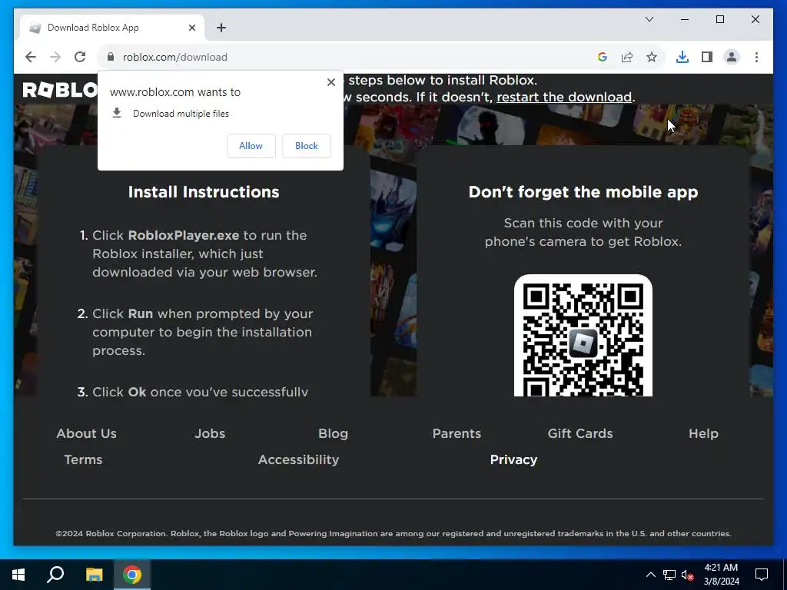This screenshot has width=787, height=590.
Task: Open the taskbar clock and date
Action: pos(721,575)
